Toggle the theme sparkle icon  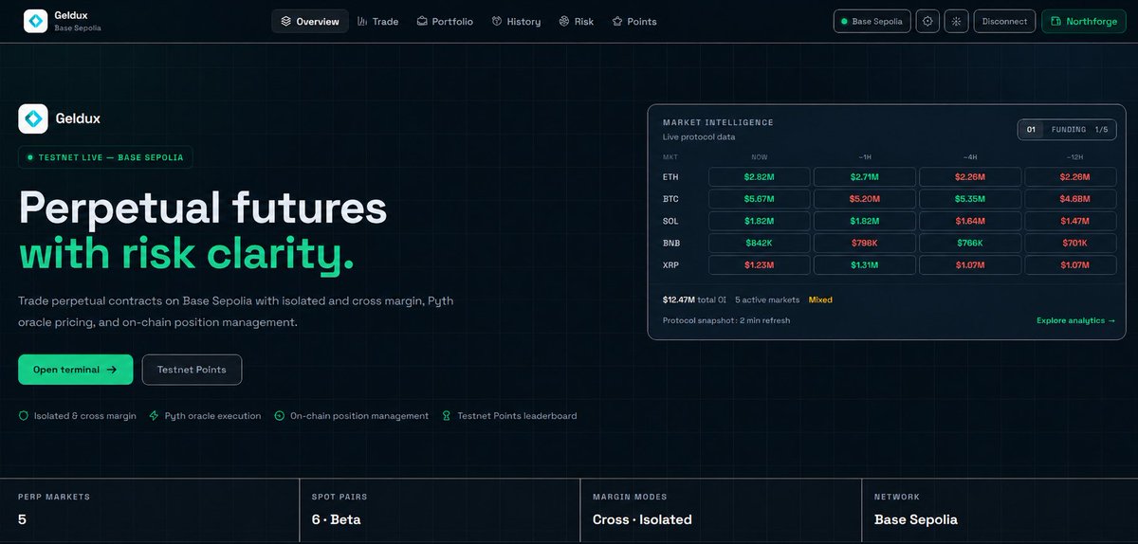click(956, 21)
